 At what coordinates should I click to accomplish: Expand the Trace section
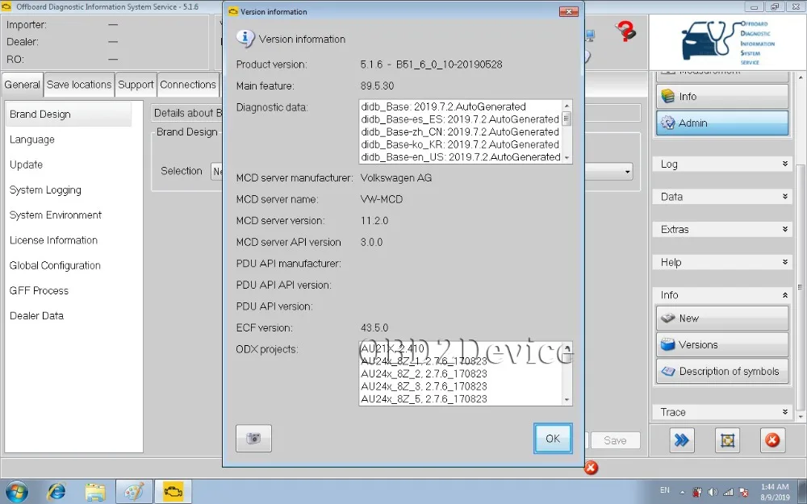point(721,412)
